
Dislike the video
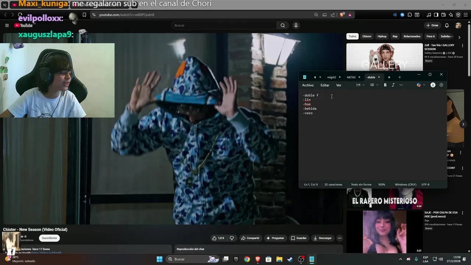coord(232,238)
